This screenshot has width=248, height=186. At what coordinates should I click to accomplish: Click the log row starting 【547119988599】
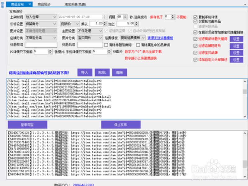coord(96,149)
